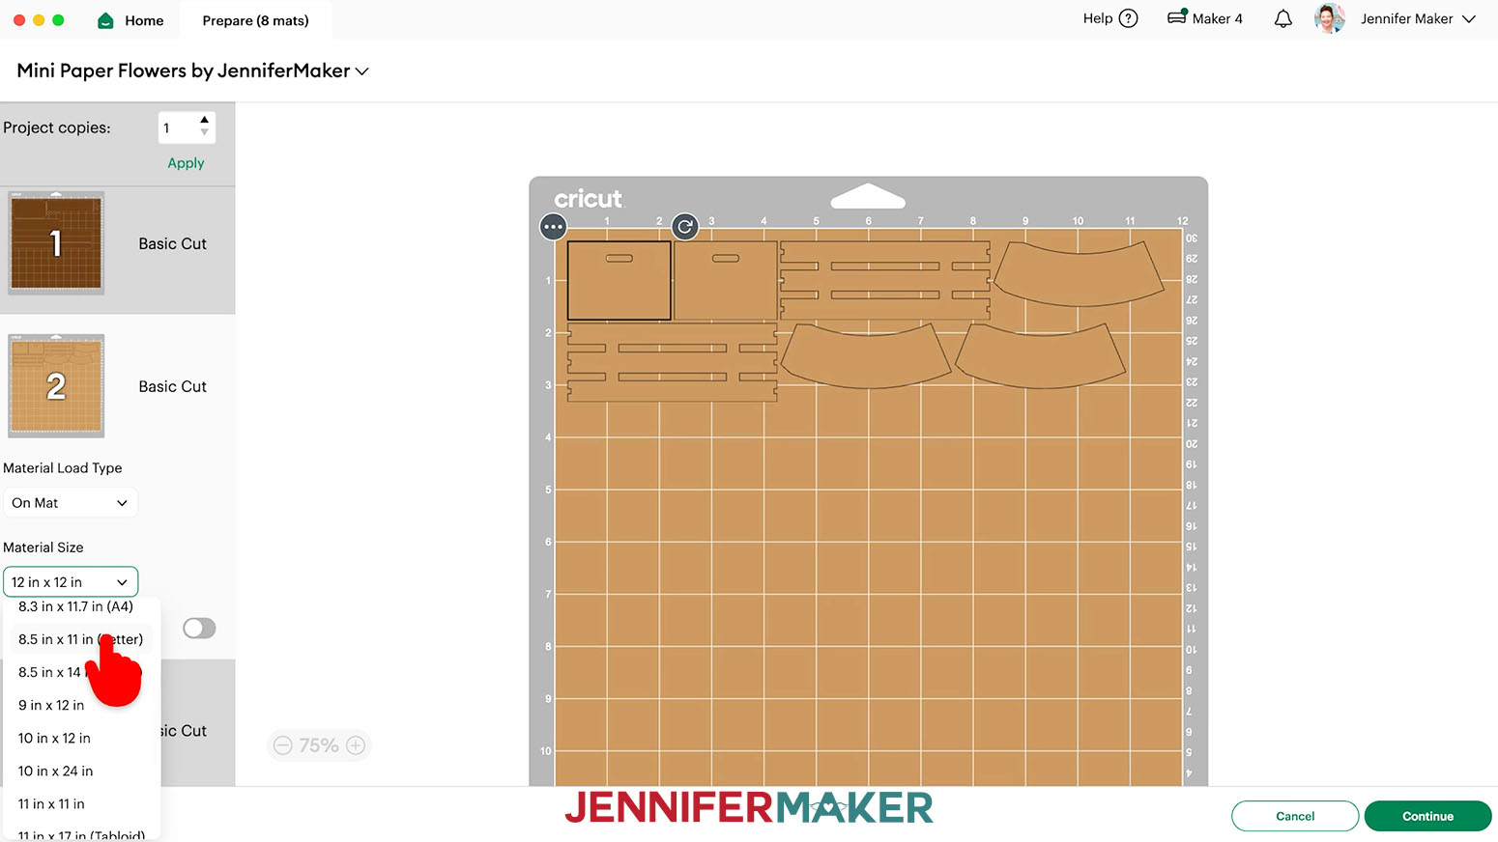Open the three-dot options on mat object
Image resolution: width=1498 pixels, height=842 pixels.
[553, 227]
